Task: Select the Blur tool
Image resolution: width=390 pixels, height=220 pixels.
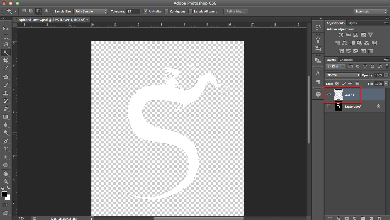Action: pyautogui.click(x=6, y=125)
